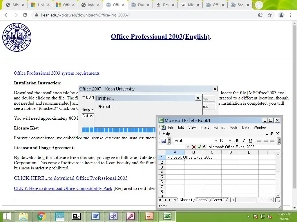Select cell A1 in Excel
The image size is (297, 222).
pos(175,158)
